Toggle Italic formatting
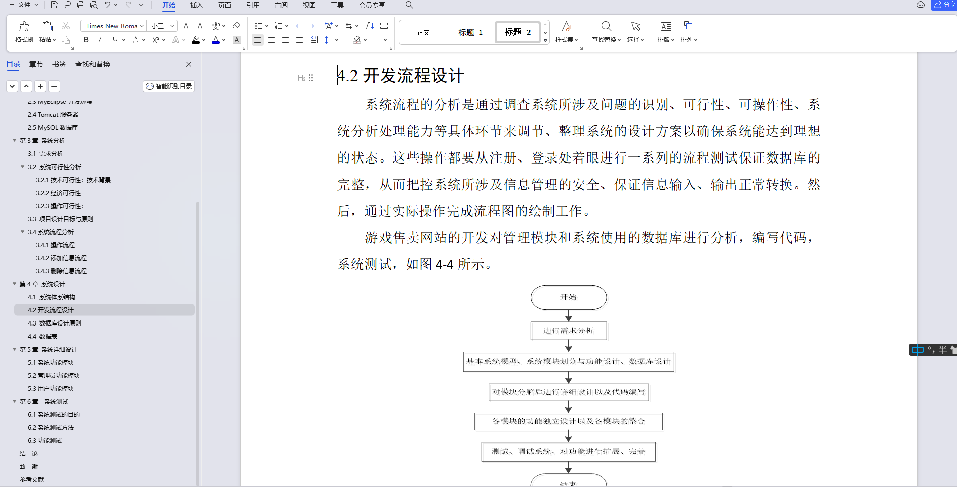The width and height of the screenshot is (957, 487). pyautogui.click(x=100, y=40)
